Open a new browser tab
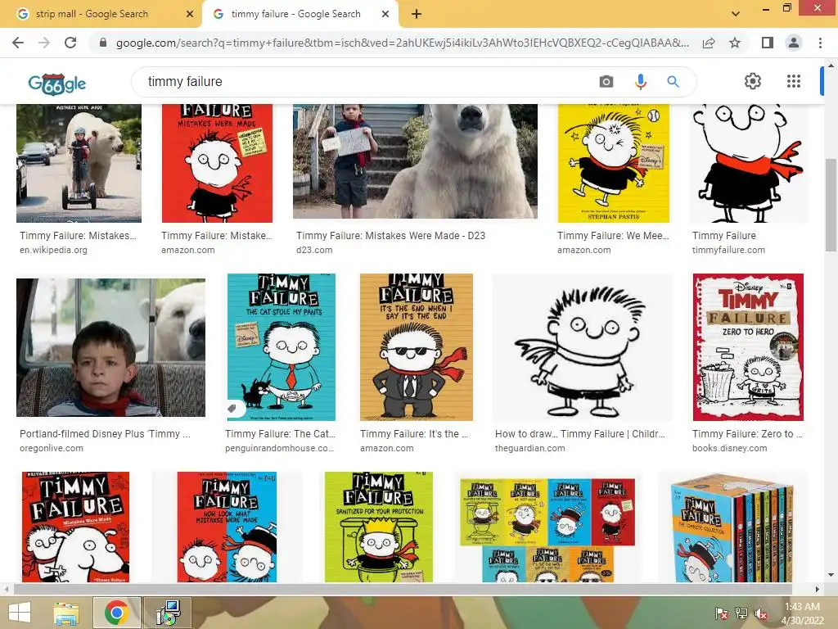 tap(417, 15)
